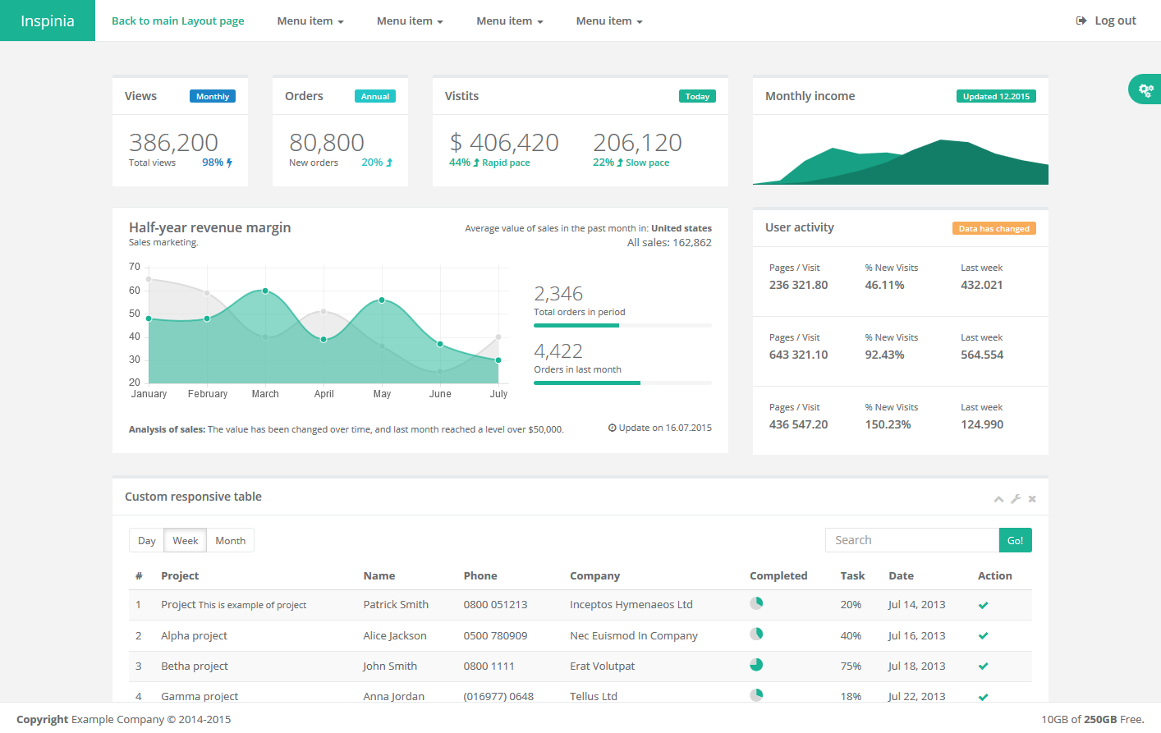Viewport: 1161px width, 733px height.
Task: Click the Total orders in period progress bar
Action: coord(622,325)
